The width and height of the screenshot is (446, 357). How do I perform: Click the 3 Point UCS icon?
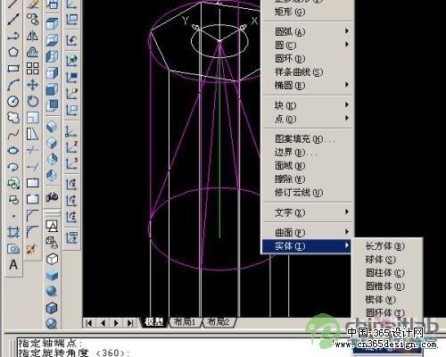71,163
